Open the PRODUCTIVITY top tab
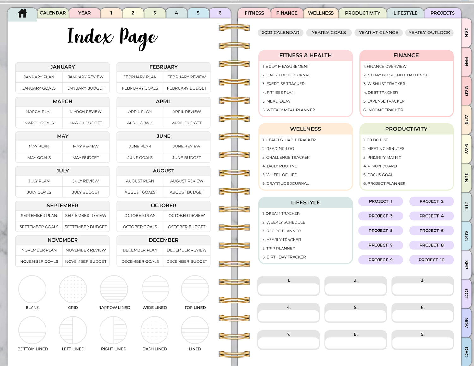The width and height of the screenshot is (474, 366). click(x=362, y=13)
